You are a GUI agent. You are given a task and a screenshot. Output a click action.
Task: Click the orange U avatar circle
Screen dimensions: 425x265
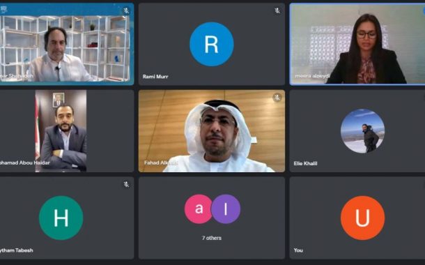(362, 218)
